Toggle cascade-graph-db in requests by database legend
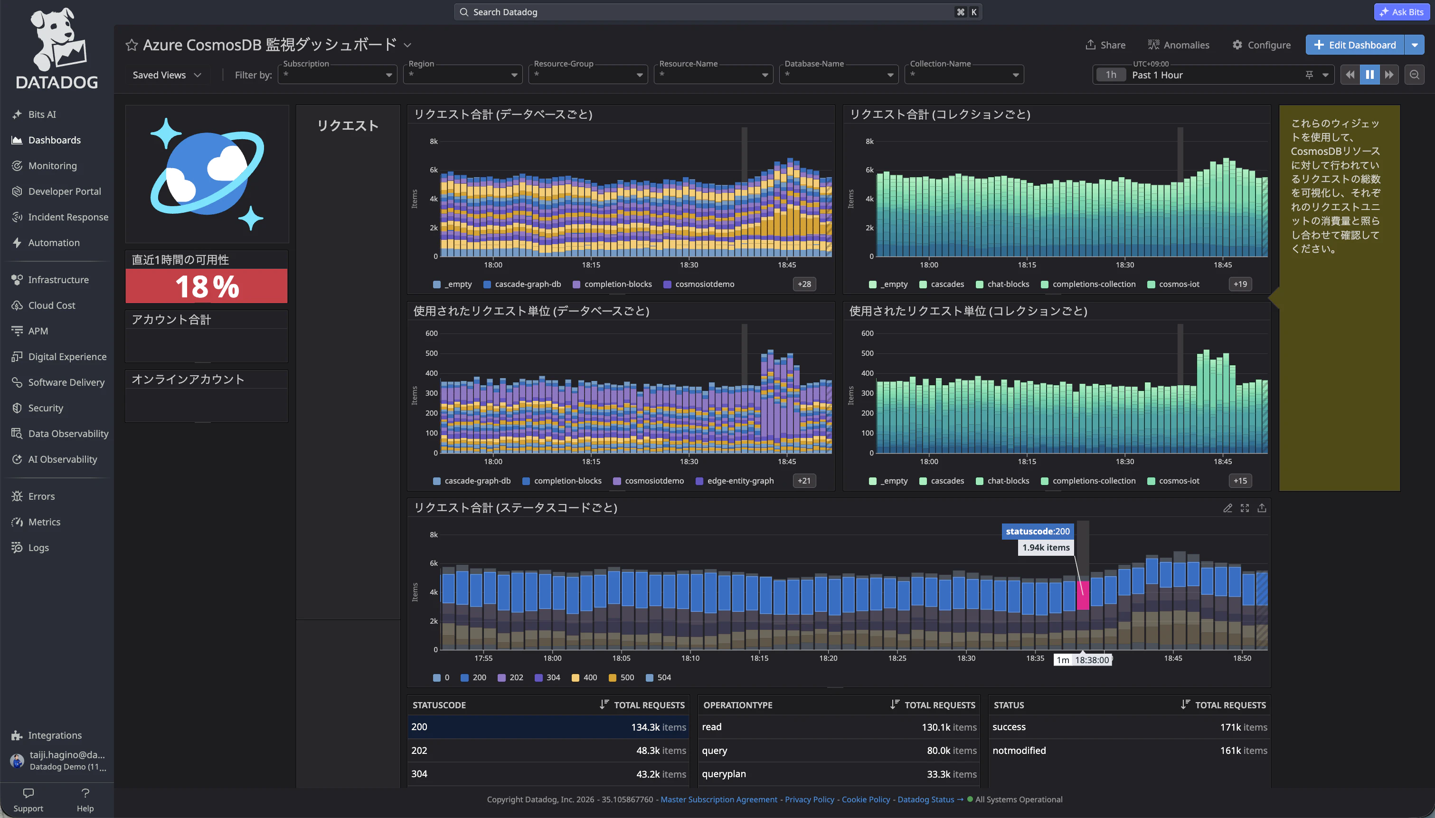1435x818 pixels. 522,284
